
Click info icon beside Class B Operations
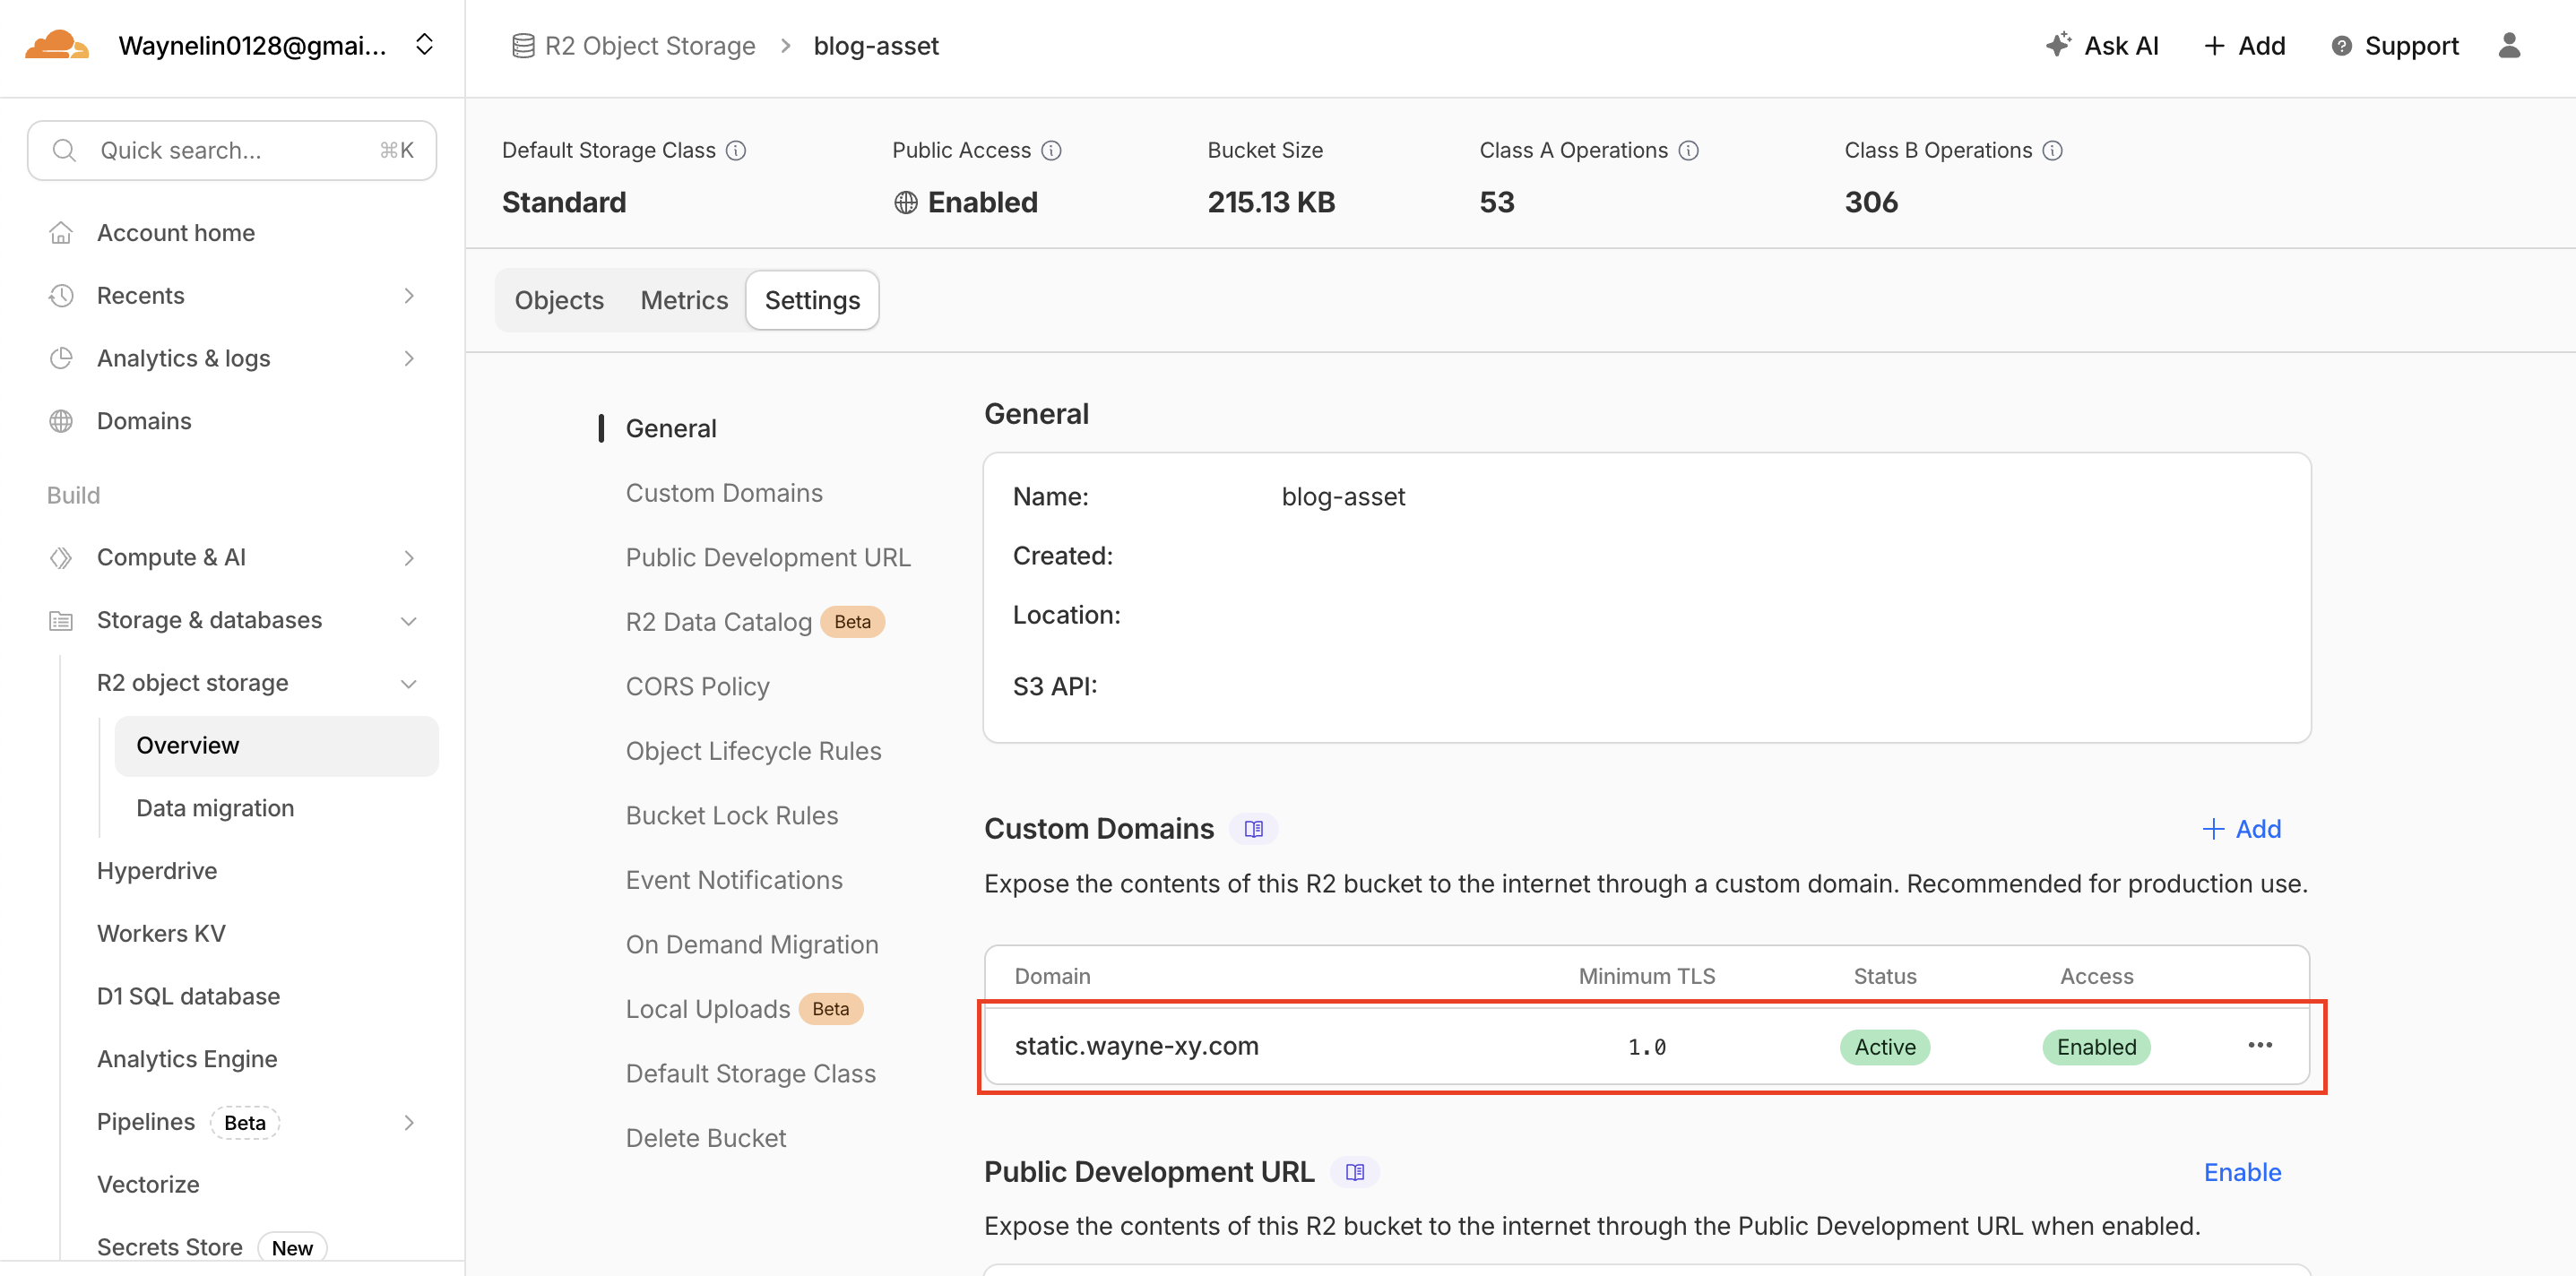pyautogui.click(x=2052, y=151)
